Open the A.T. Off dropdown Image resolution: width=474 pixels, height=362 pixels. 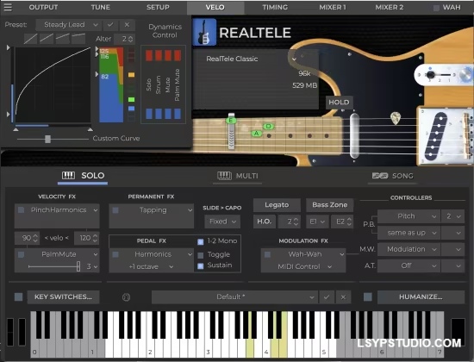point(409,265)
